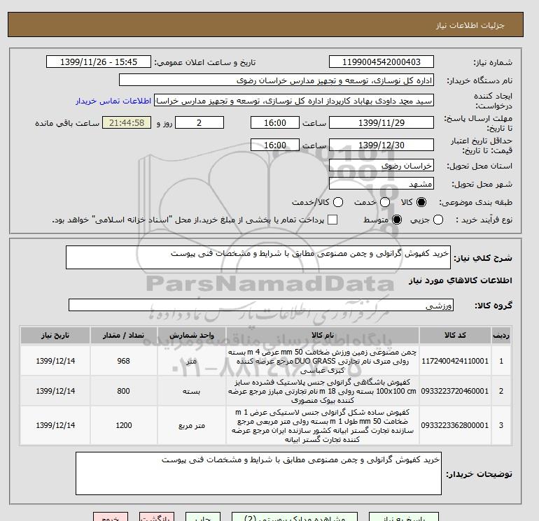Click the شماره نیاز number field
Image resolution: width=539 pixels, height=521 pixels.
tap(381, 62)
